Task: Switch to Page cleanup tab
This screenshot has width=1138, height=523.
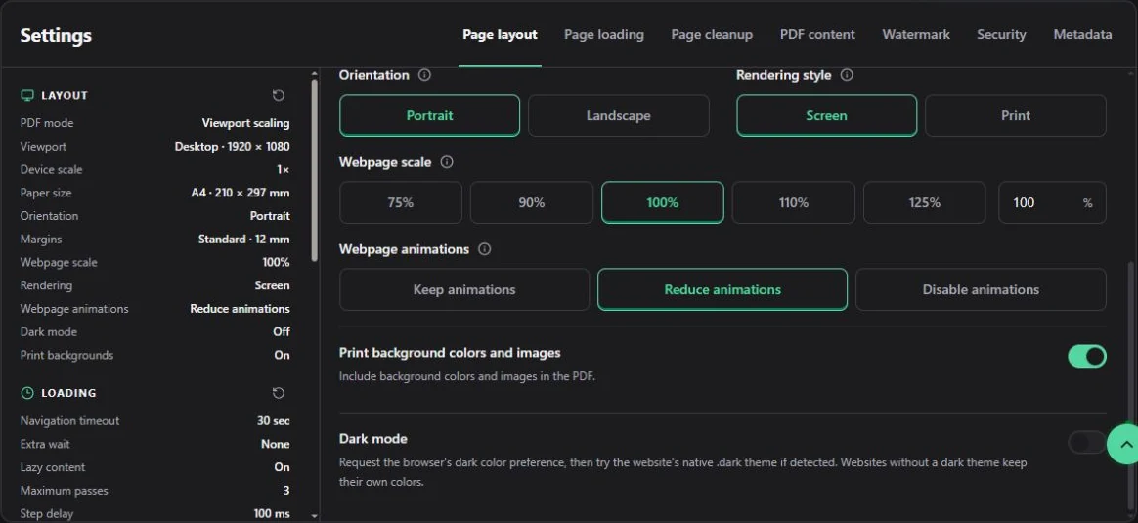Action: pyautogui.click(x=712, y=35)
